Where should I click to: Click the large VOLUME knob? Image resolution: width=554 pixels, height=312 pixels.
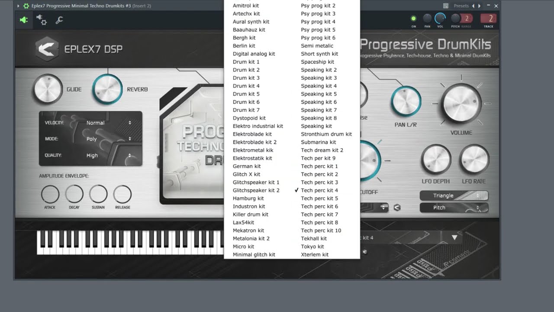coord(461,104)
